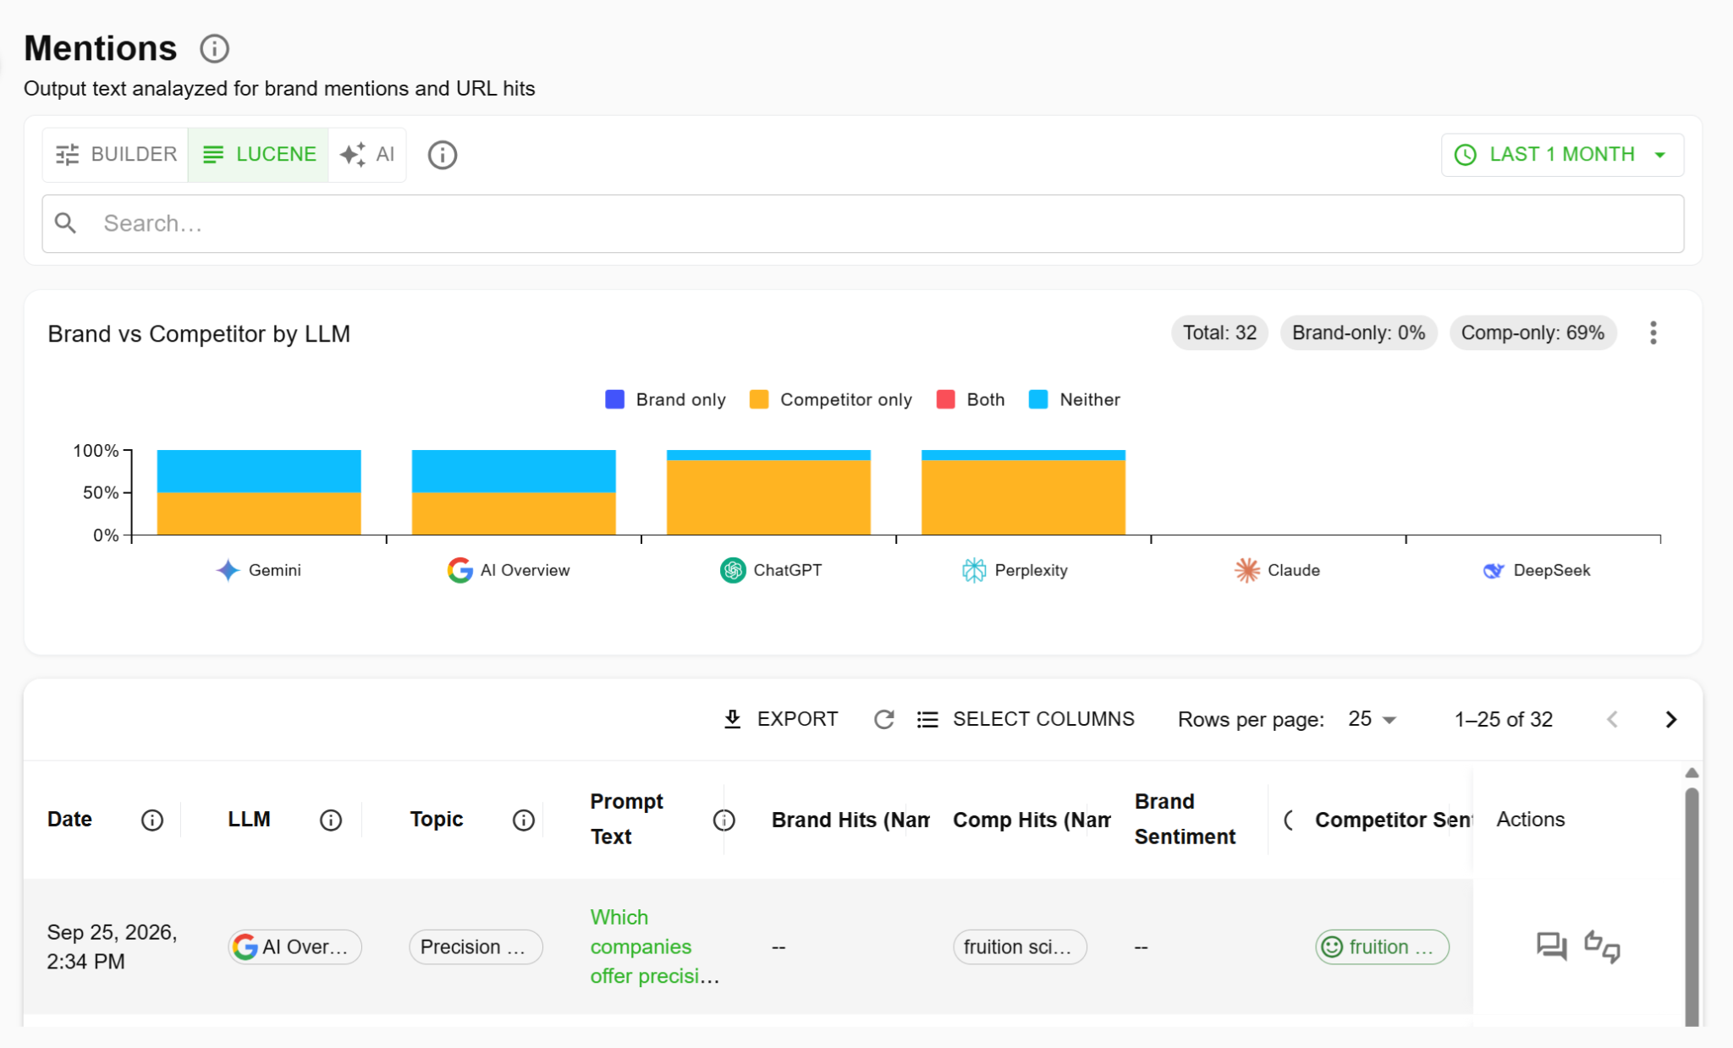This screenshot has height=1048, width=1733.
Task: Click the Brand Sentiment column header
Action: click(1185, 819)
